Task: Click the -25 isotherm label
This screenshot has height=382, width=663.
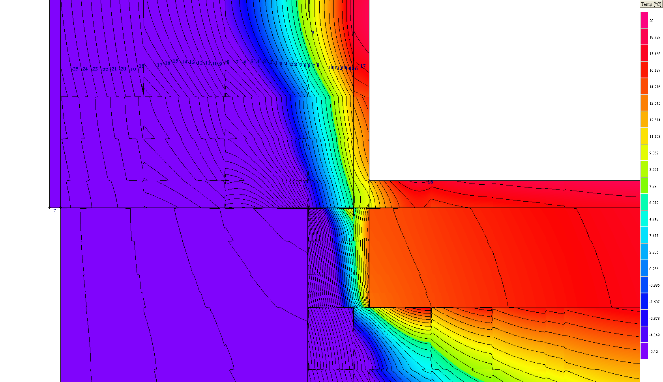Action: click(75, 69)
